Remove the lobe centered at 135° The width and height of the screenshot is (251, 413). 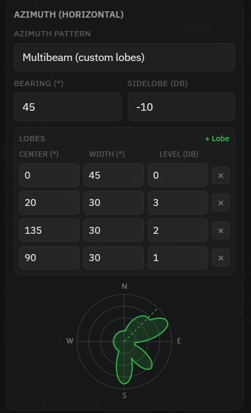(220, 231)
